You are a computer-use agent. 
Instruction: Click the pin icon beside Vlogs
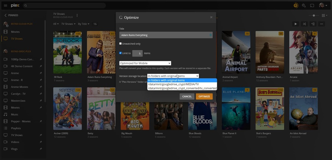pos(41,149)
